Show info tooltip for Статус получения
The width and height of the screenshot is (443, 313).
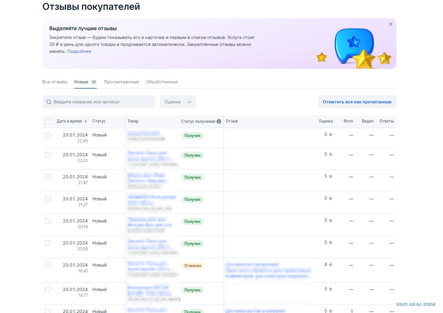point(219,121)
